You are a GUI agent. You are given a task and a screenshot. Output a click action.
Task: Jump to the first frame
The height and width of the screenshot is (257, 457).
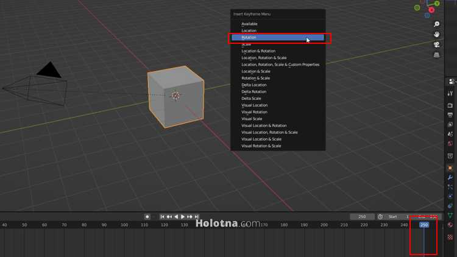pos(162,217)
